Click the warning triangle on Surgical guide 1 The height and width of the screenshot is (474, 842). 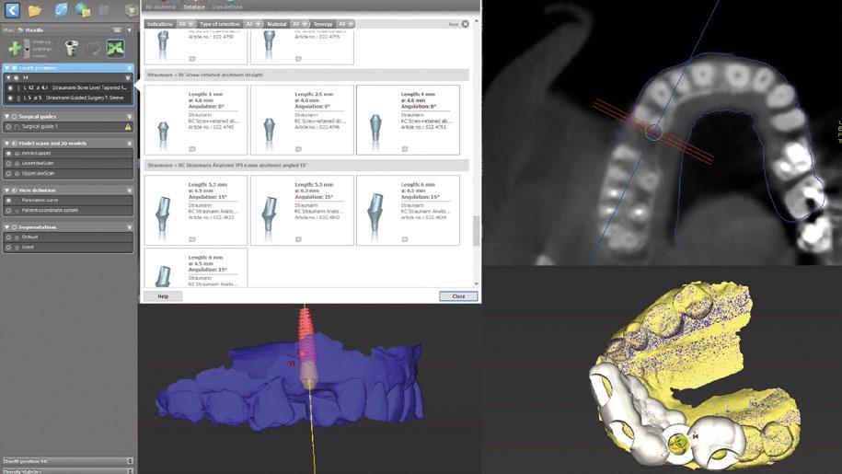pyautogui.click(x=128, y=127)
